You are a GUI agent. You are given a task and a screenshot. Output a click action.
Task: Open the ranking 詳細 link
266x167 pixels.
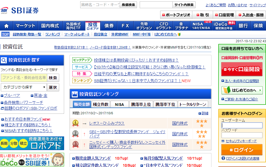click(x=205, y=113)
